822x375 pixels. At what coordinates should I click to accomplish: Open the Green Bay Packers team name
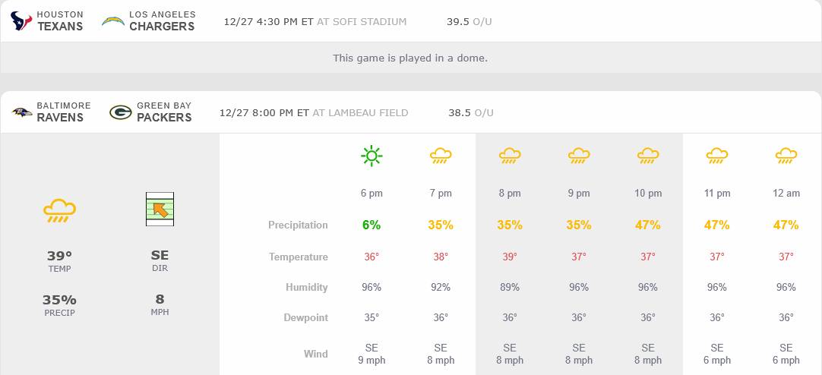click(x=164, y=112)
